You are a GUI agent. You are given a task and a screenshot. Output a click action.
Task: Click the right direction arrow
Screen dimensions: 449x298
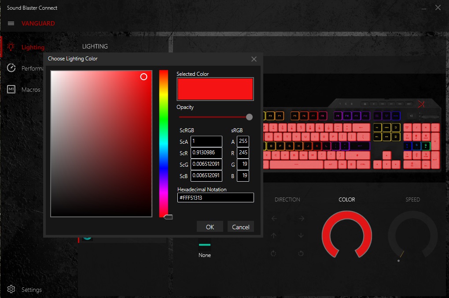pyautogui.click(x=301, y=219)
